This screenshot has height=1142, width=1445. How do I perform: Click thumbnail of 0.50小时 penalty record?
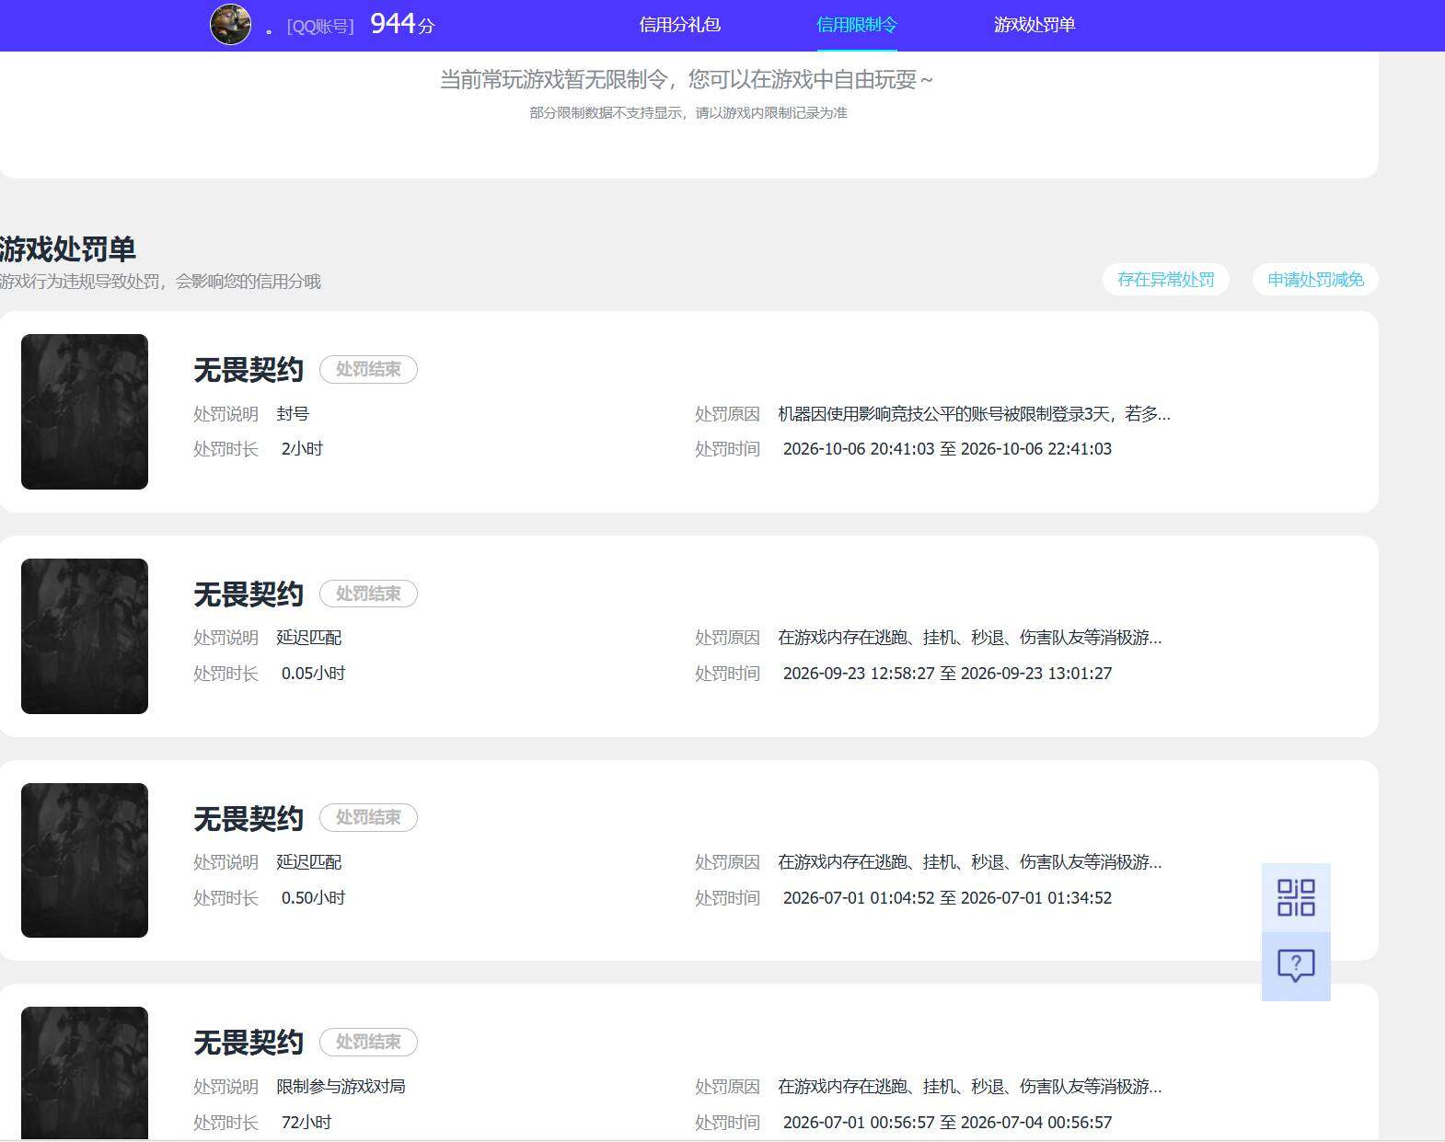coord(85,860)
